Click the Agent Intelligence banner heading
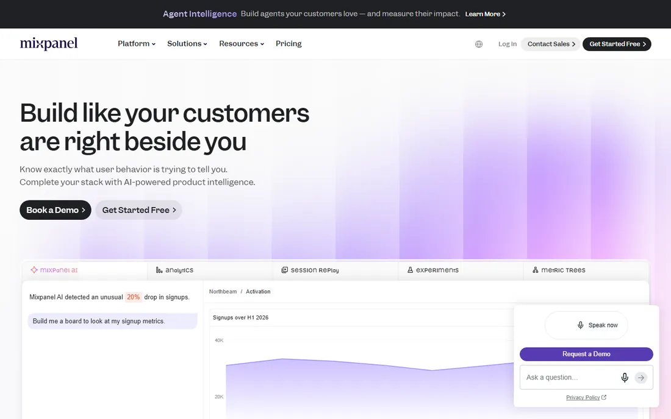 (x=200, y=14)
